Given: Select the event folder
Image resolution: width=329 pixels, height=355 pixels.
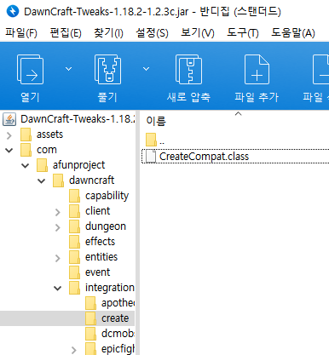Looking at the screenshot, I should (97, 272).
